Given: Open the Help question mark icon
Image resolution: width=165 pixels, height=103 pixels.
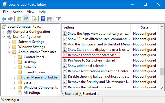Looking at the screenshot, I should tap(43, 19).
